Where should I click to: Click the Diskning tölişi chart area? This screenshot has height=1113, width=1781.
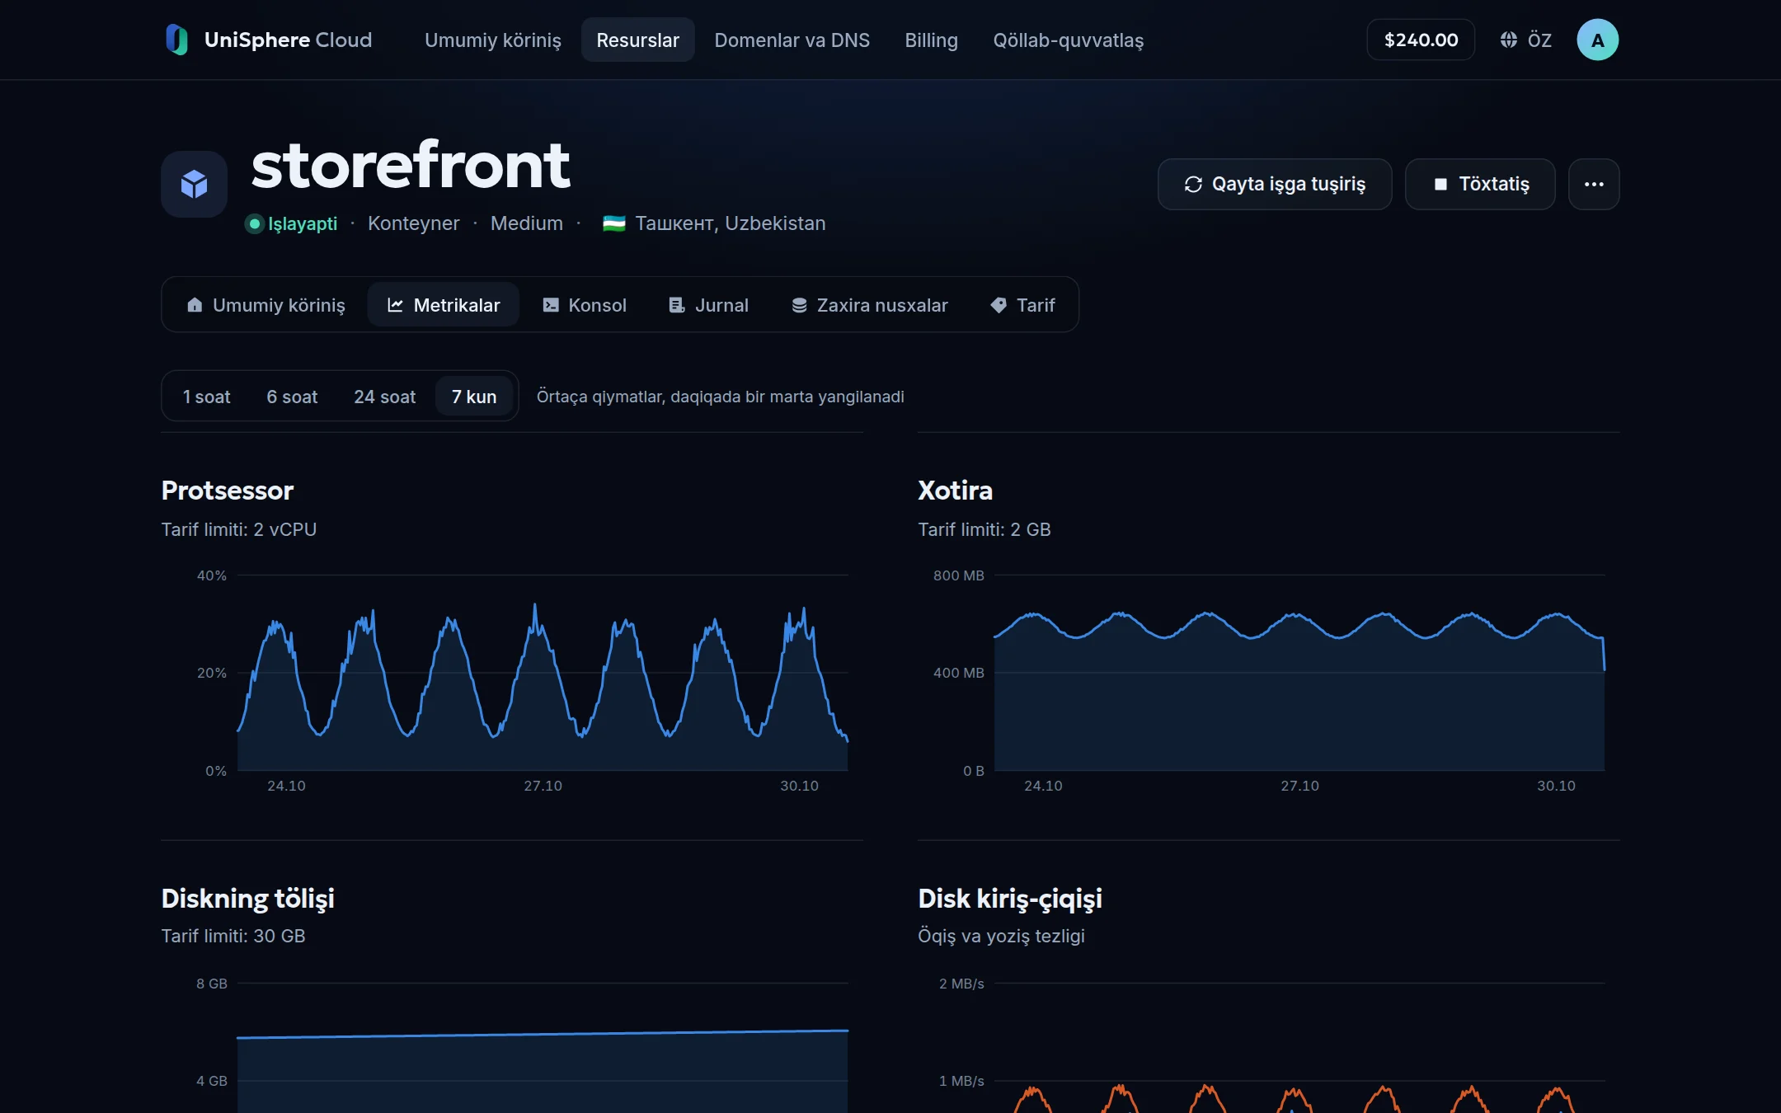(543, 1049)
